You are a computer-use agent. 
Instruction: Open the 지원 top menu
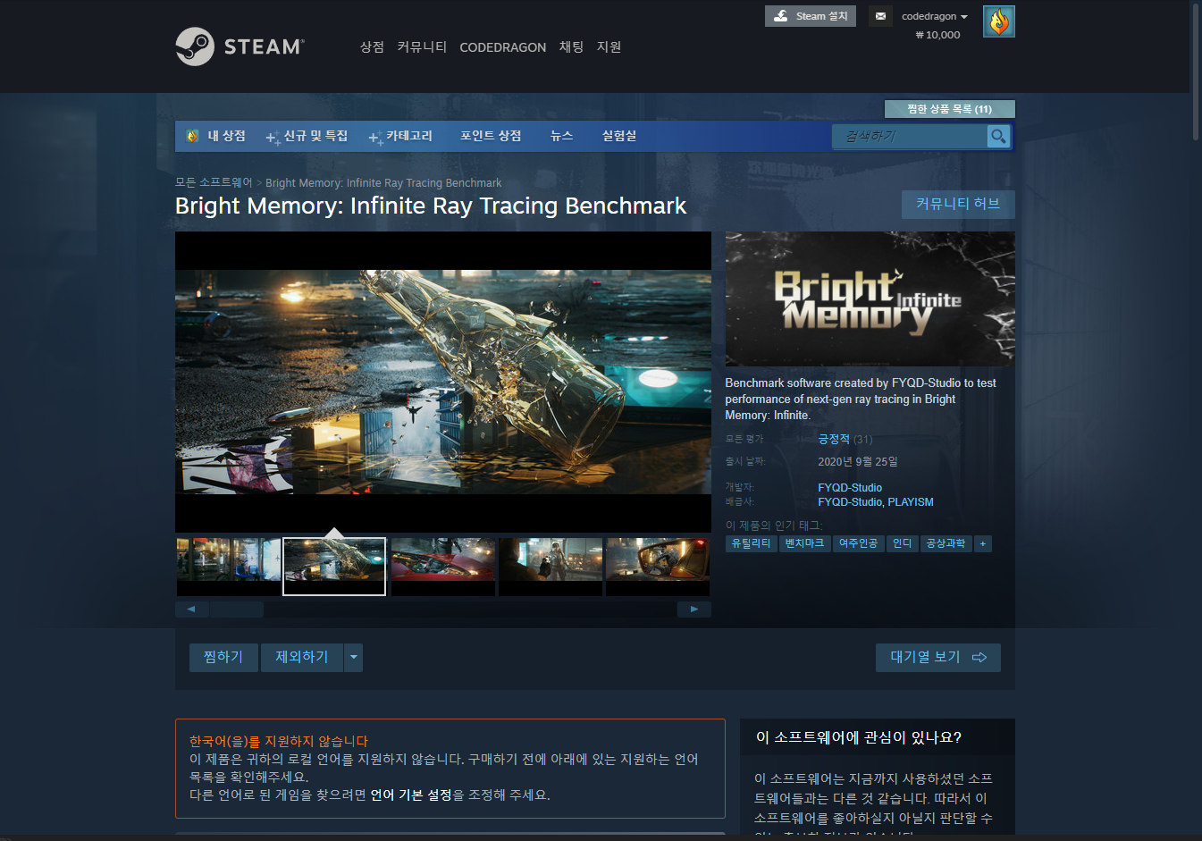point(609,46)
